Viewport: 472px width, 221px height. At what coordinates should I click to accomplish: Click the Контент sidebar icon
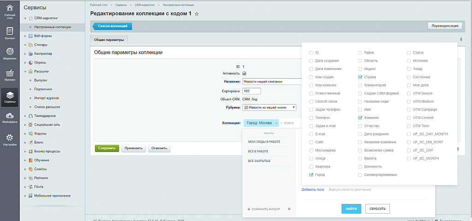10,33
